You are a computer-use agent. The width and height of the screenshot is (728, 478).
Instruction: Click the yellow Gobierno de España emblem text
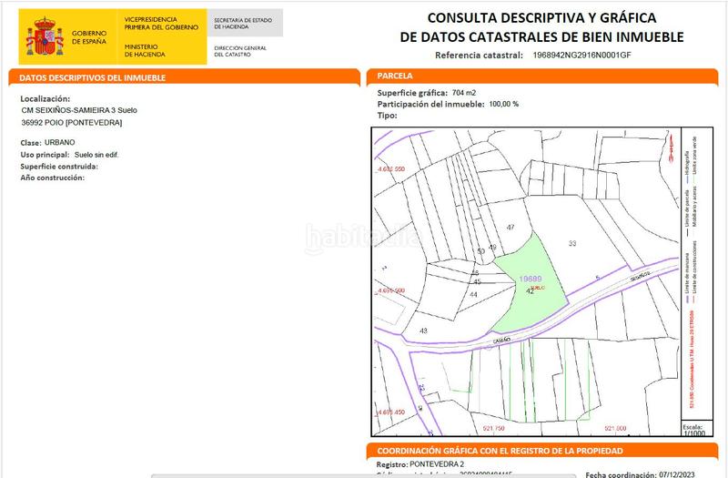click(86, 36)
